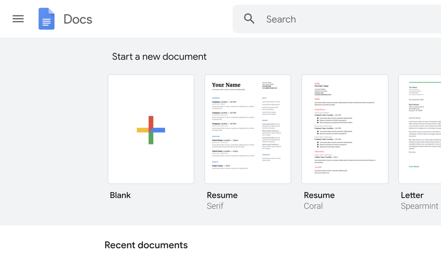The image size is (441, 261).
Task: Click the Docs title text
Action: [78, 19]
